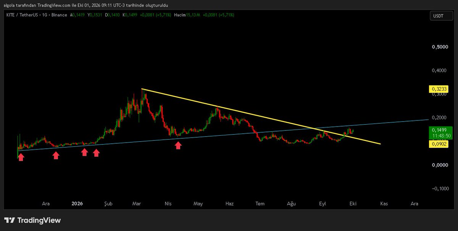458x231 pixels.
Task: Click the close value K0,1499
Action: click(131, 15)
